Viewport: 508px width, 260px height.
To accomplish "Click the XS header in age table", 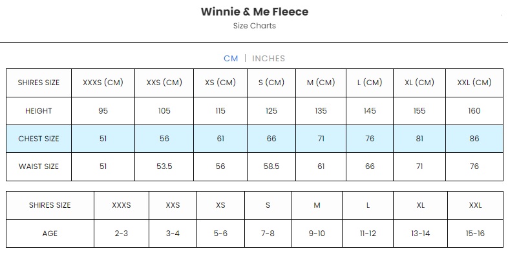I will [220, 205].
